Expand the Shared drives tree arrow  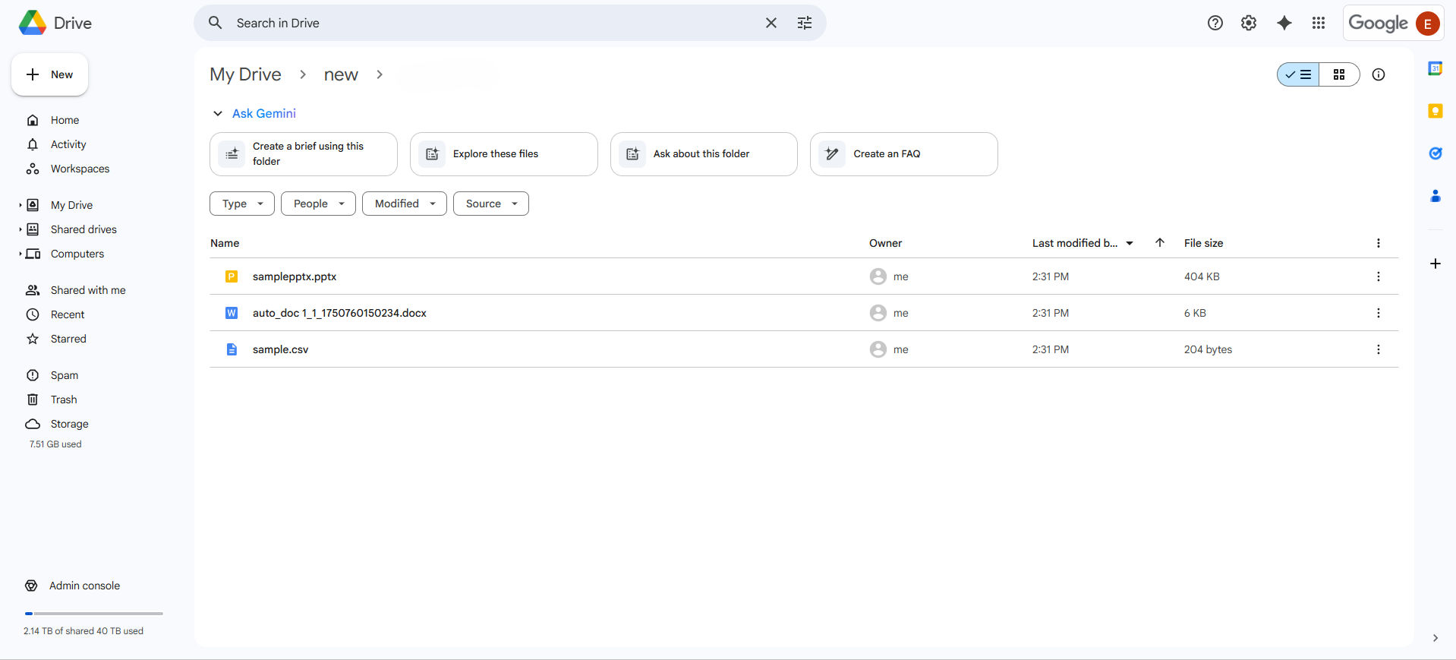coord(20,229)
